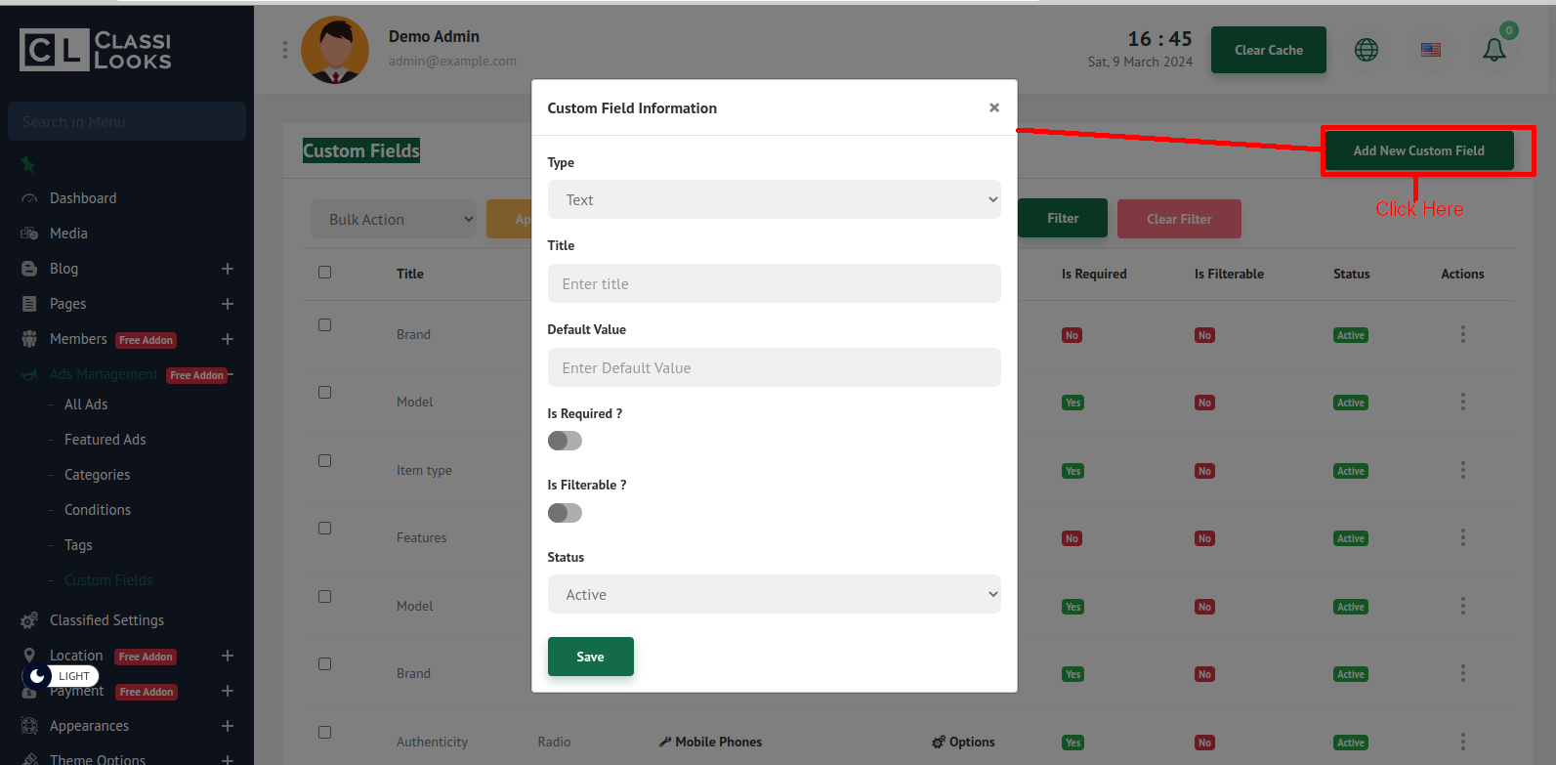
Task: Open the three-dot menu beside the admin avatar
Action: (x=285, y=50)
